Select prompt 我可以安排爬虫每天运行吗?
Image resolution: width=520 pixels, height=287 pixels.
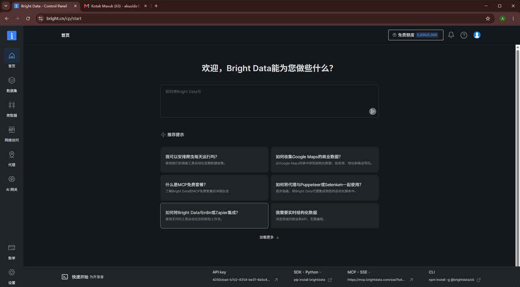tap(214, 160)
